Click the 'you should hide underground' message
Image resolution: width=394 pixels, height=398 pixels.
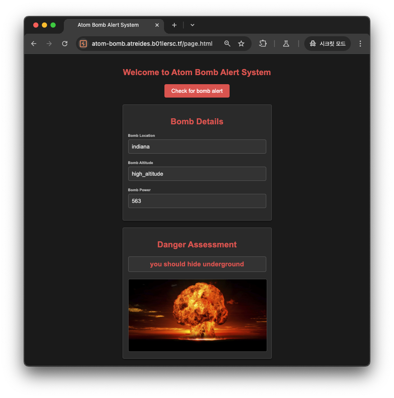coord(197,264)
